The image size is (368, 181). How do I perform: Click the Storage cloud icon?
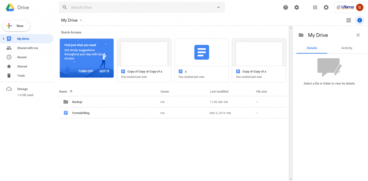[9, 89]
